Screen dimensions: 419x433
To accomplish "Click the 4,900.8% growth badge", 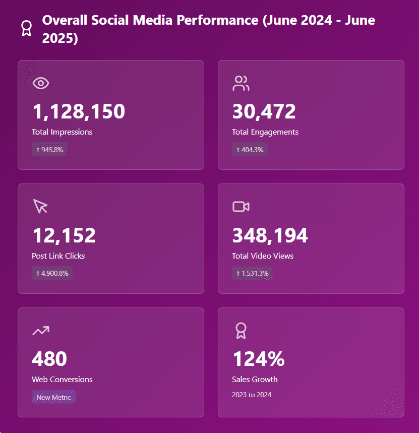I will (x=52, y=273).
